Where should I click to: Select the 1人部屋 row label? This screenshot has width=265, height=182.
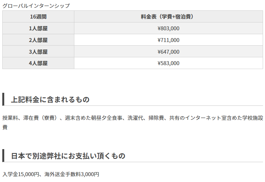click(x=38, y=28)
